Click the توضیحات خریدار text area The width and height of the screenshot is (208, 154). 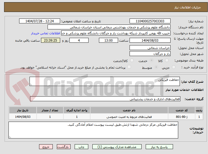click(x=93, y=130)
